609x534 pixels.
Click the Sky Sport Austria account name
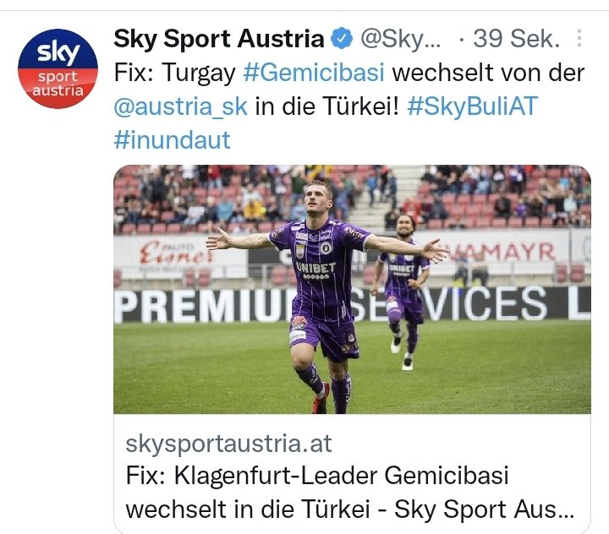coord(219,39)
